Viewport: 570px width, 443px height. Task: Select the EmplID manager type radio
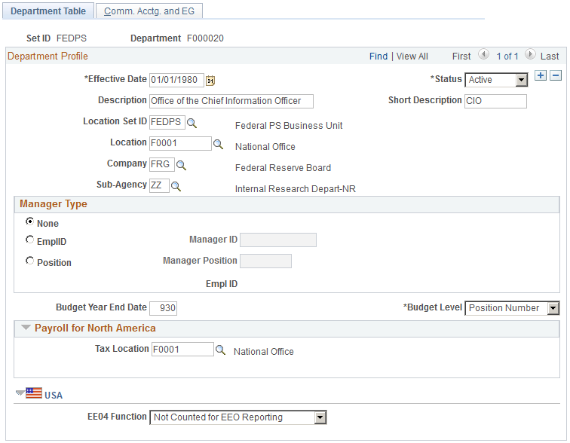pyautogui.click(x=30, y=240)
